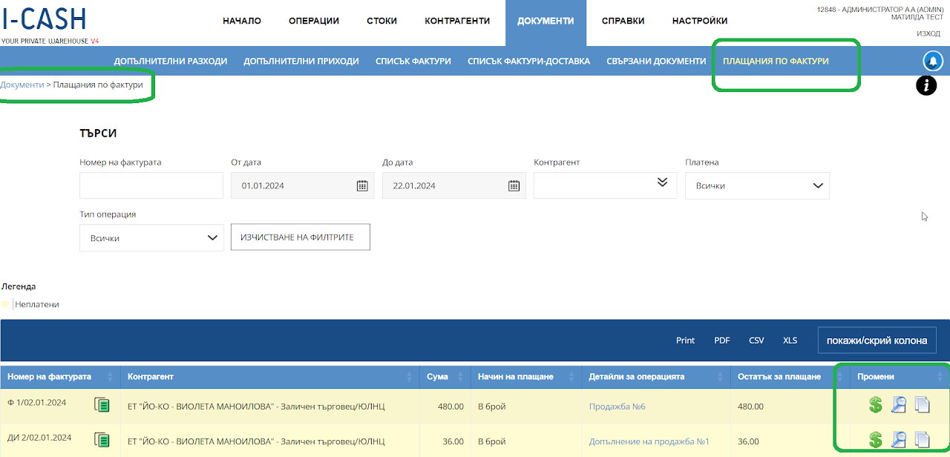Click the copy pages icon for invoice Ф 1/02.01.2024
Viewport: 950px width, 457px height.
point(922,405)
